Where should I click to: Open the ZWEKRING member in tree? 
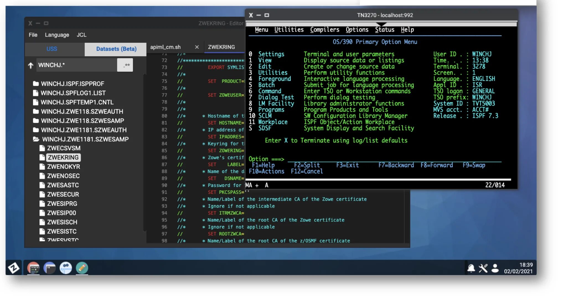point(63,157)
